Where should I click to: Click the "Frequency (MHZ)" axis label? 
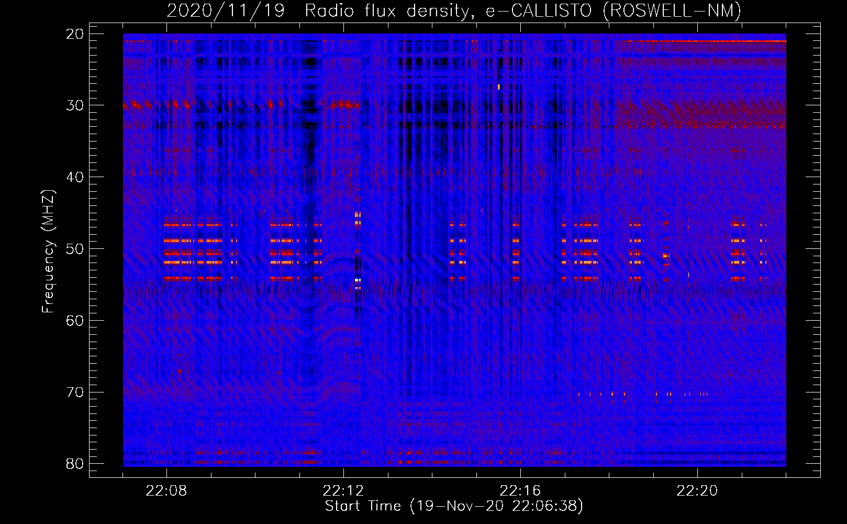coord(48,251)
